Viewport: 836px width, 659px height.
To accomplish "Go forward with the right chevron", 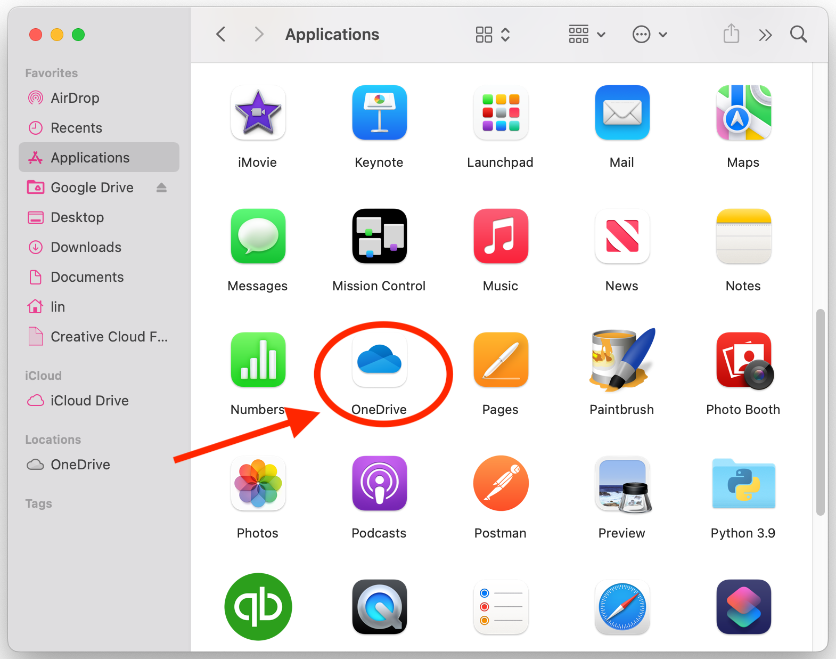I will tap(259, 35).
